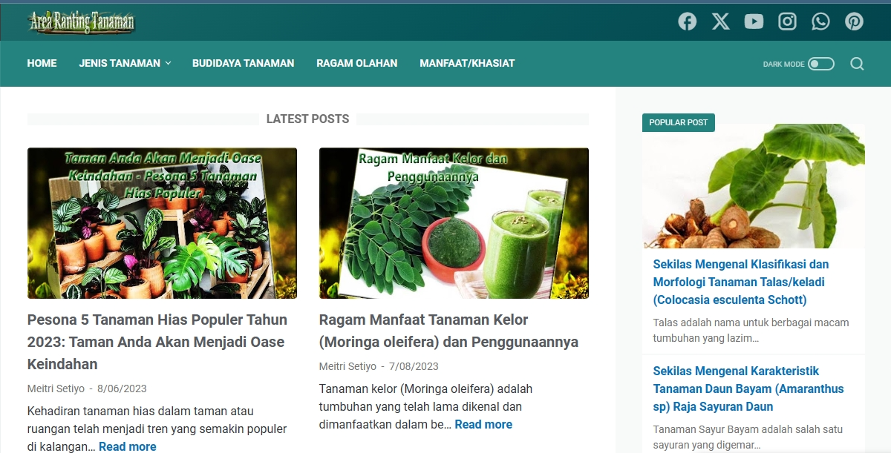The height and width of the screenshot is (453, 891).
Task: Click the search magnifier icon
Action: [x=857, y=64]
